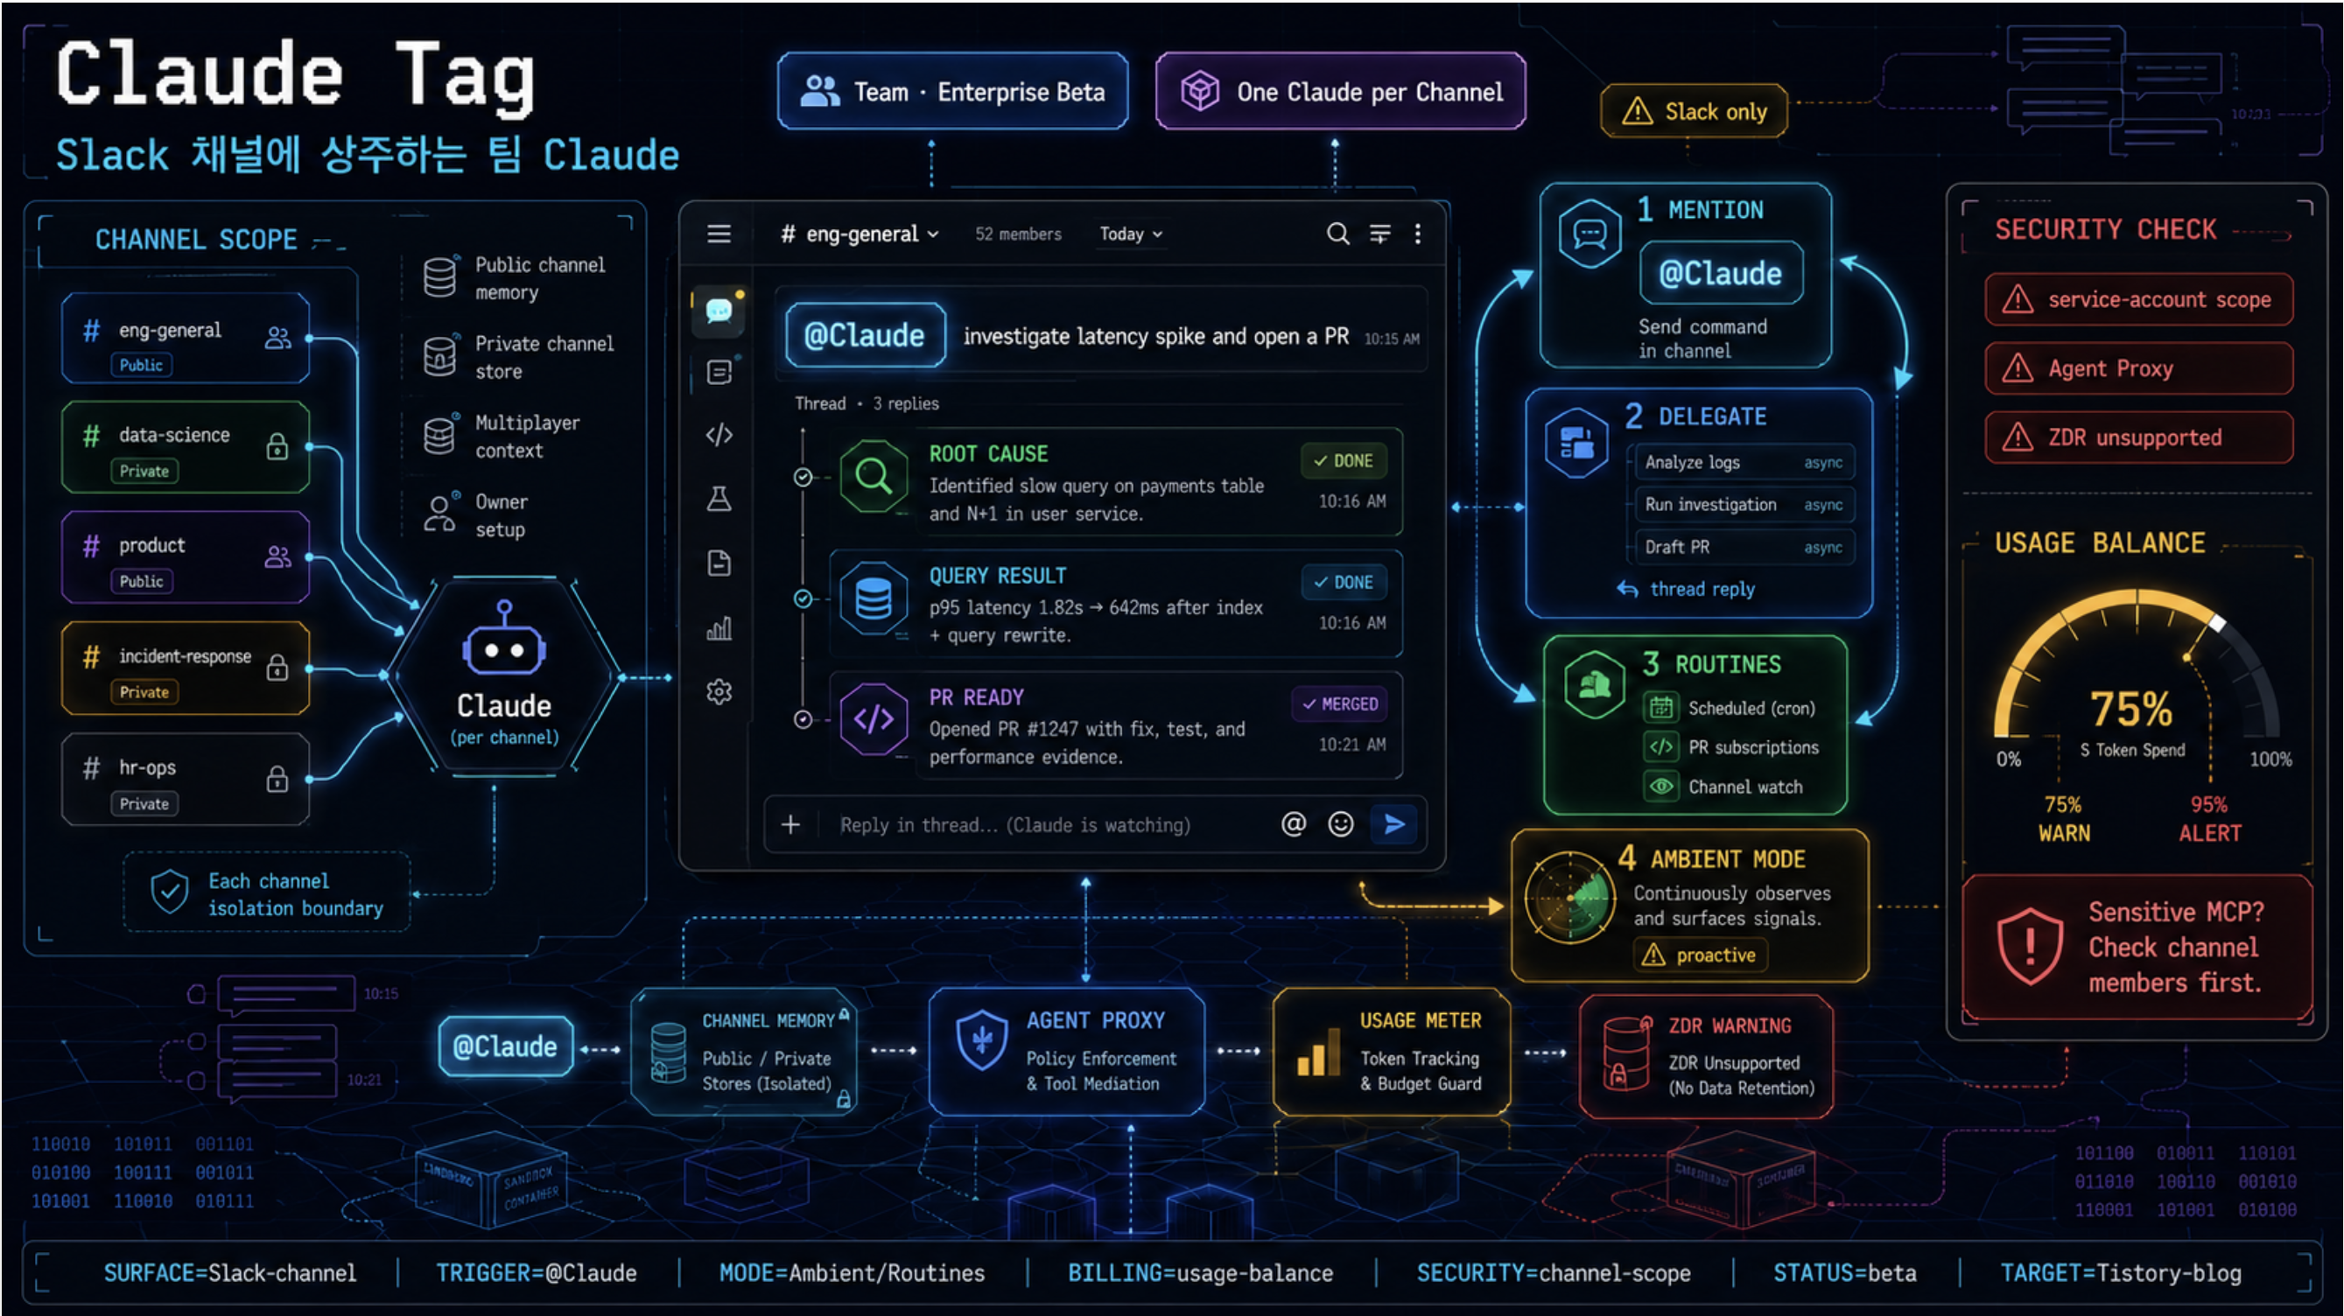Open the notes list icon in the sidebar

click(x=719, y=372)
